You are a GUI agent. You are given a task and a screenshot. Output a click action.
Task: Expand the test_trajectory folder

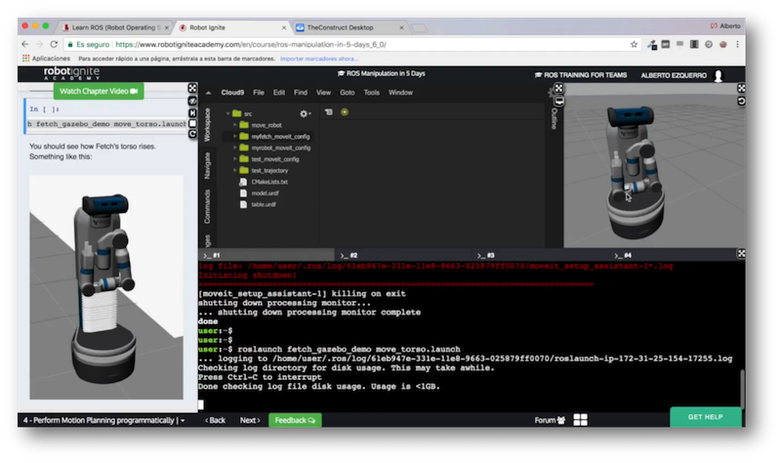pos(235,170)
